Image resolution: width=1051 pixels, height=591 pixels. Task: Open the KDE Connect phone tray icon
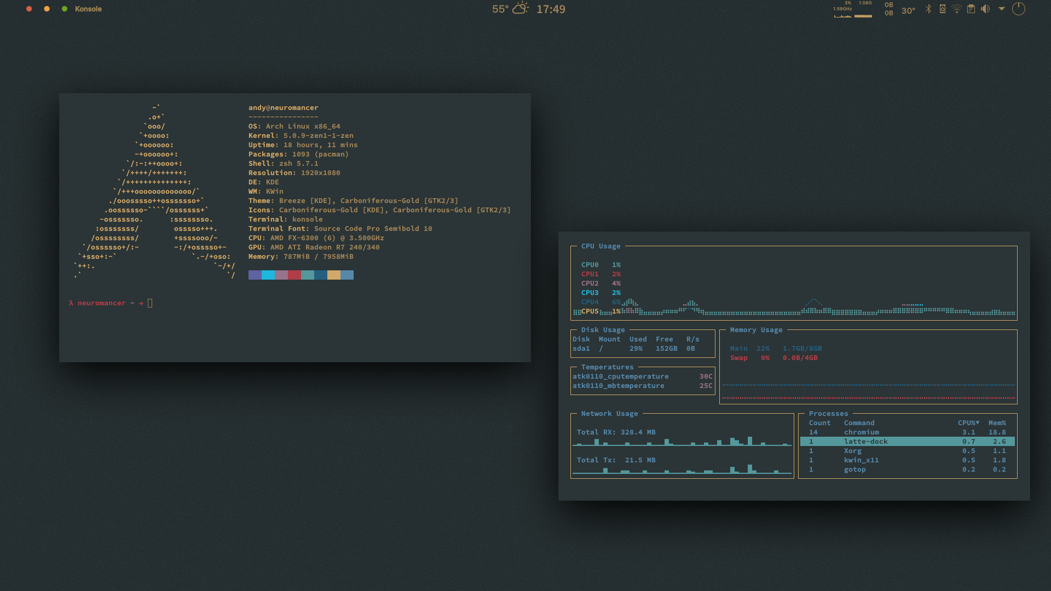click(943, 9)
